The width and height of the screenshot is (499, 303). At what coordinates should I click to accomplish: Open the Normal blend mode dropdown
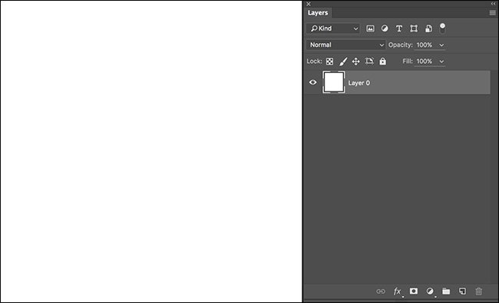click(346, 45)
